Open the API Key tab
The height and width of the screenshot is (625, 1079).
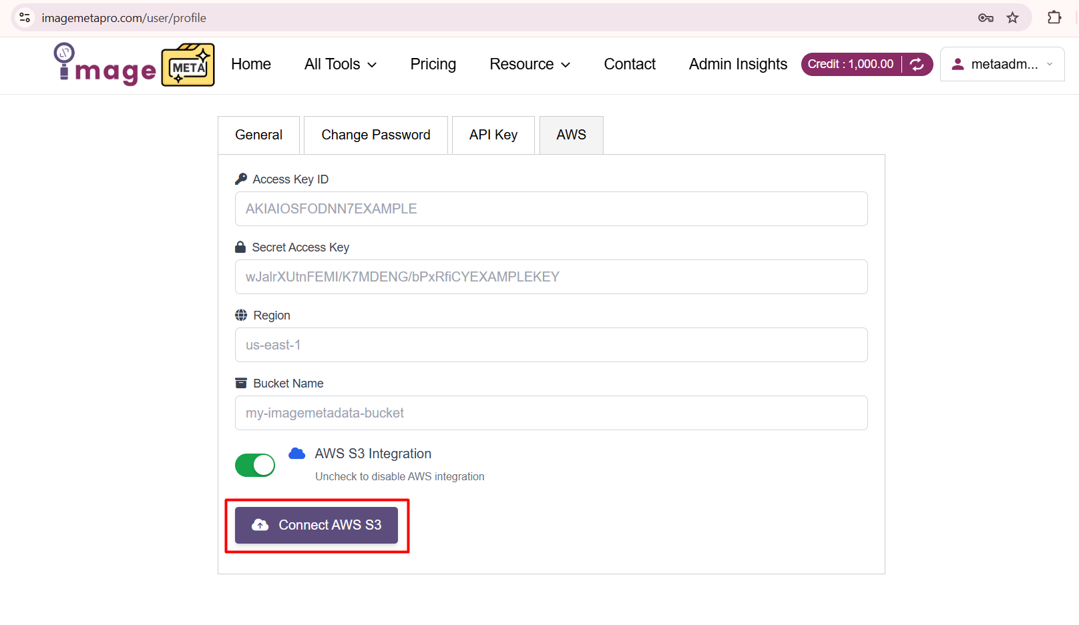point(493,135)
